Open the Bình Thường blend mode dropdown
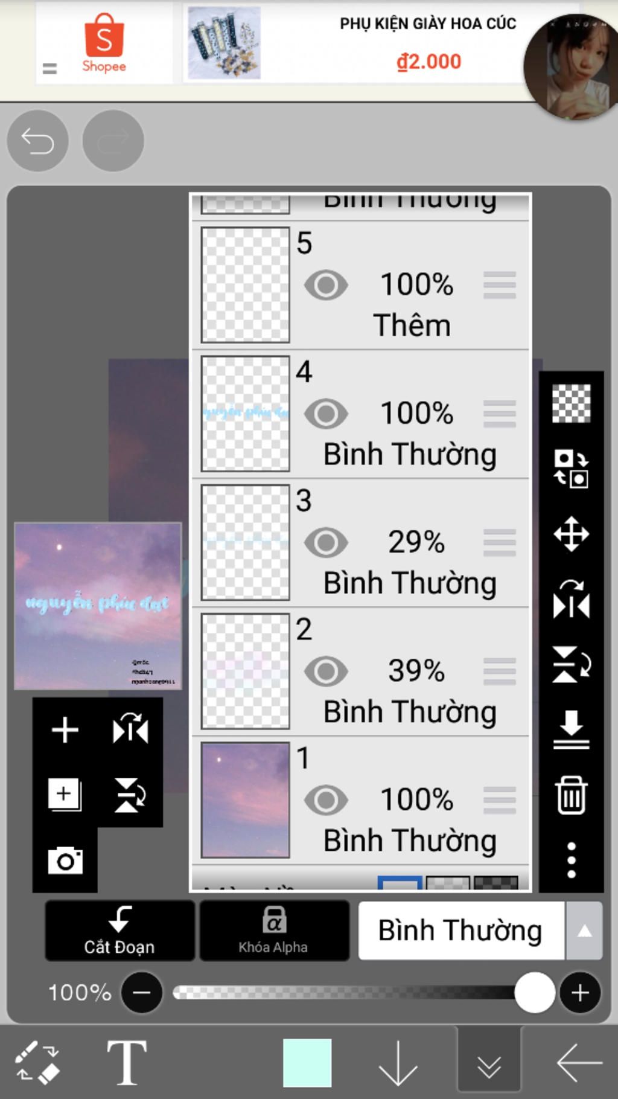Screen dimensions: 618x1099 click(461, 931)
